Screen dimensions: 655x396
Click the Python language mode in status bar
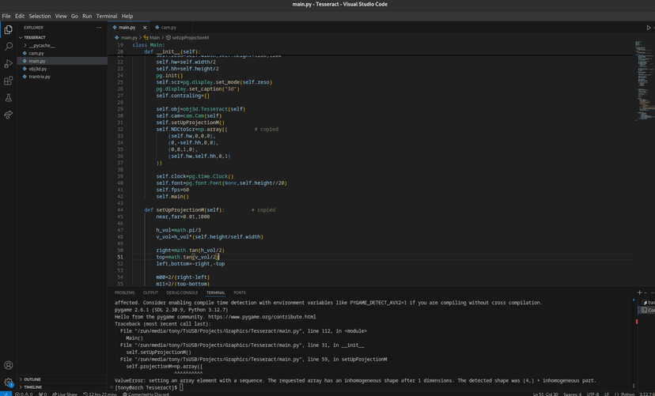coord(628,394)
